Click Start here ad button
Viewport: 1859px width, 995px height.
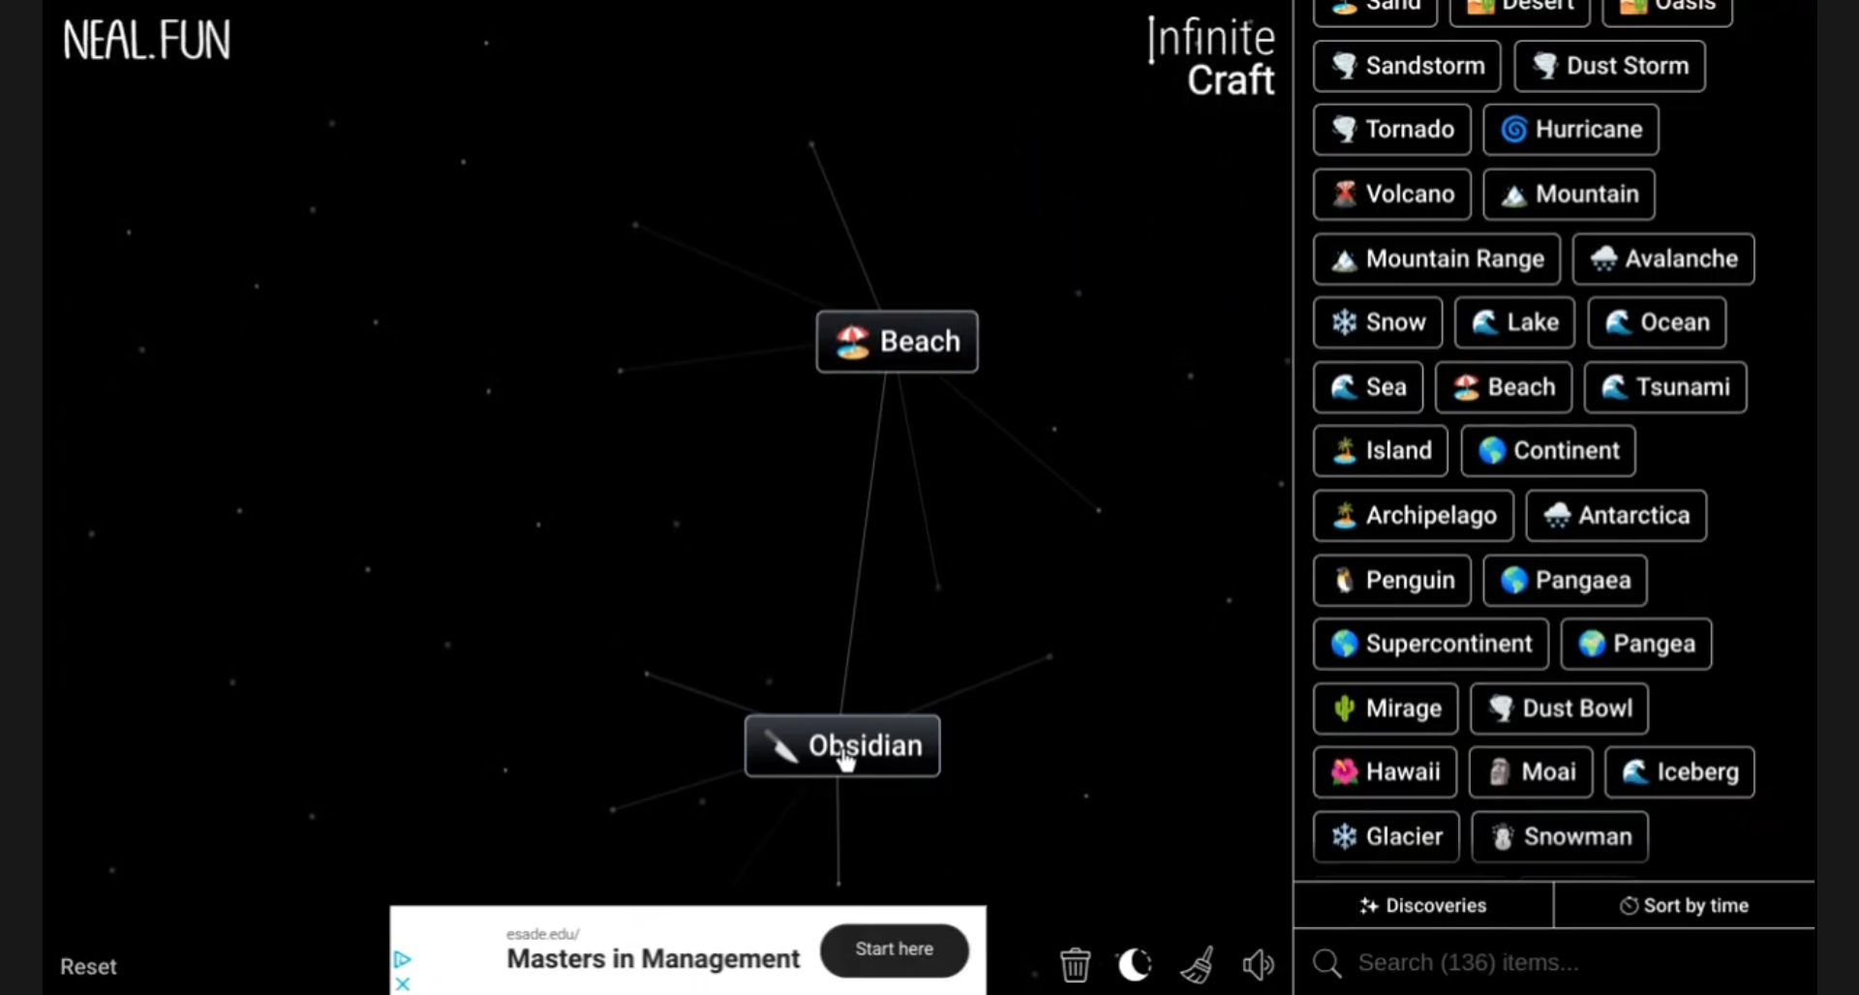(894, 950)
